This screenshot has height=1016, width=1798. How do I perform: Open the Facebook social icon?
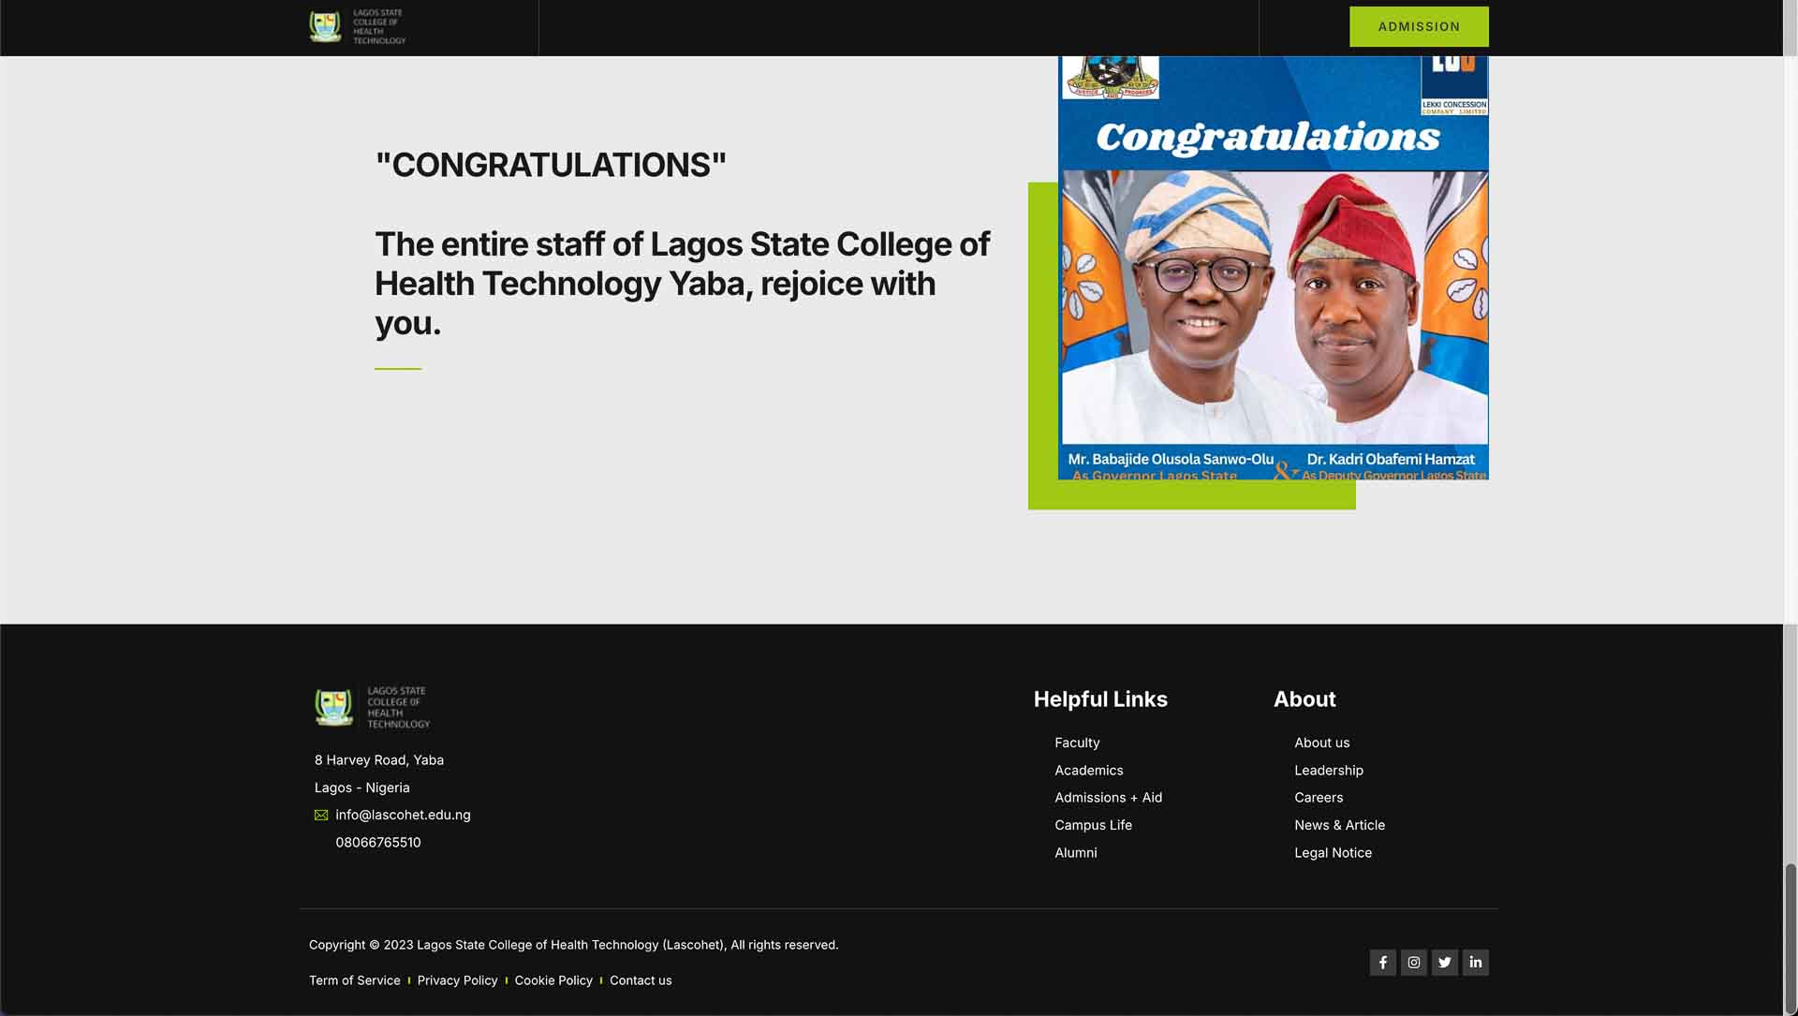[1382, 962]
